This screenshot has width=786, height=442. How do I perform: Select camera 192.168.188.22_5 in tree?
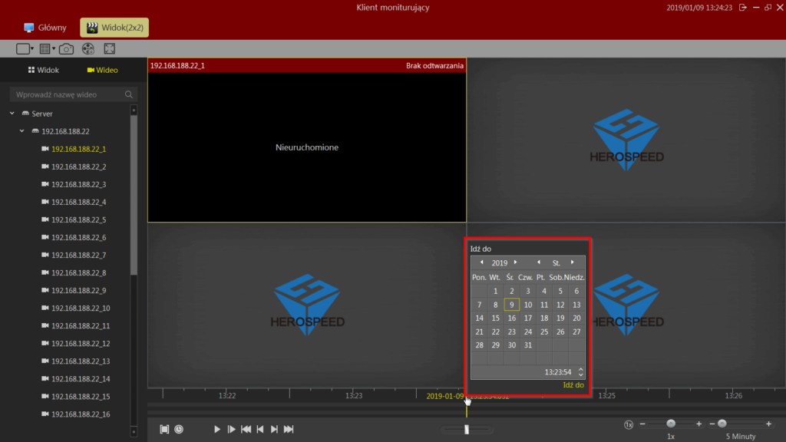coord(78,219)
